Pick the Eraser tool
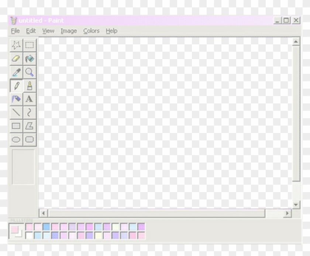Image resolution: width=310 pixels, height=256 pixels. 16,58
